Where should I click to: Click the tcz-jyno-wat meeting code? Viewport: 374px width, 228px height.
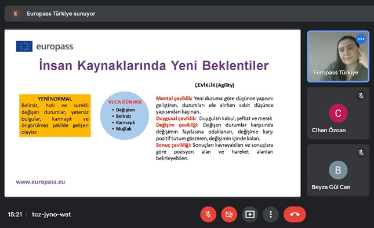coord(52,215)
